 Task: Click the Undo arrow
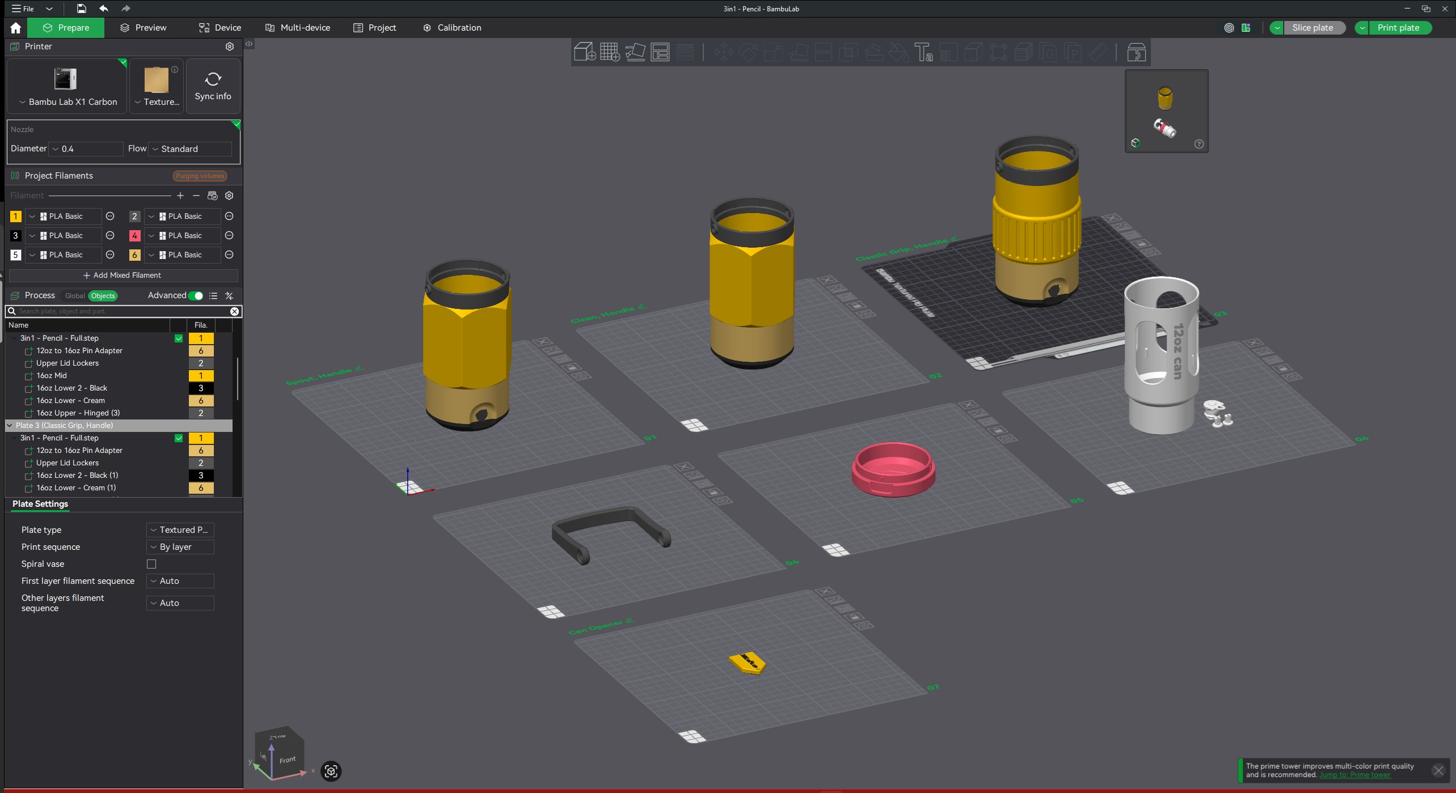pos(104,9)
